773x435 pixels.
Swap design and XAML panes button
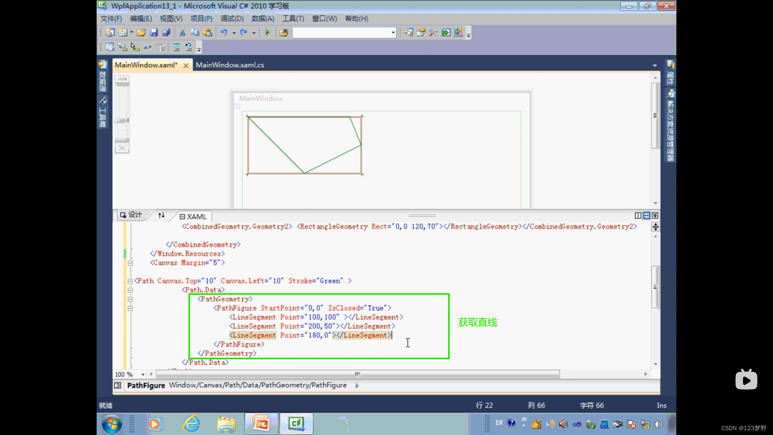pos(161,215)
